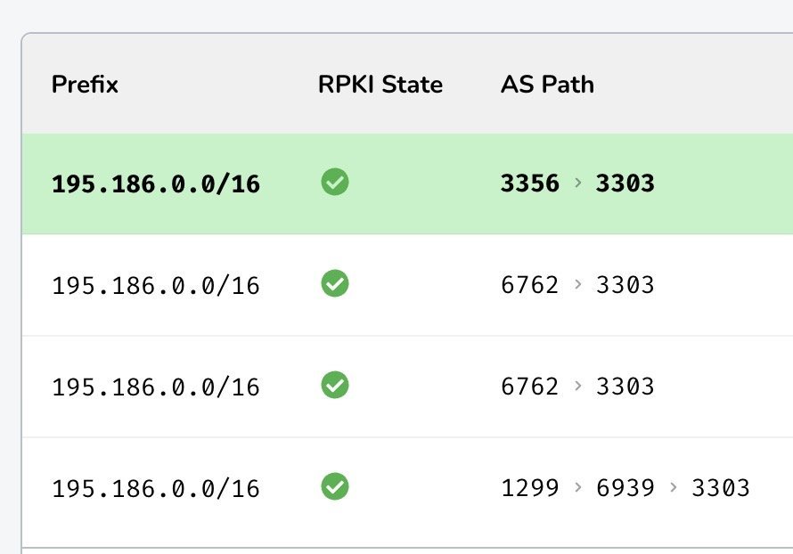Image resolution: width=793 pixels, height=554 pixels.
Task: Select the bold highlighted prefix 195.186.0.0/16
Action: 156,184
